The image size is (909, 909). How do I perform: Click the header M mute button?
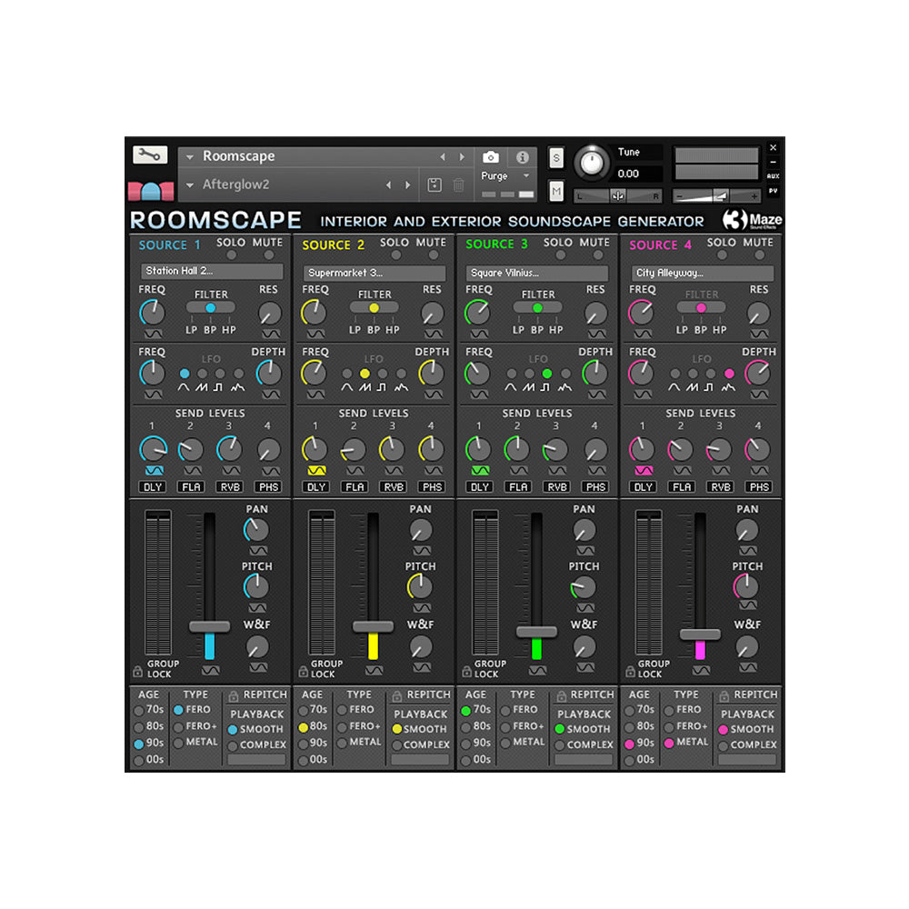(557, 191)
